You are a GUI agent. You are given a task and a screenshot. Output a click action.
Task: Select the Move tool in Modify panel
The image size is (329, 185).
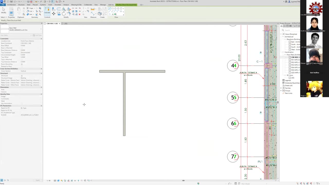[x=54, y=14]
